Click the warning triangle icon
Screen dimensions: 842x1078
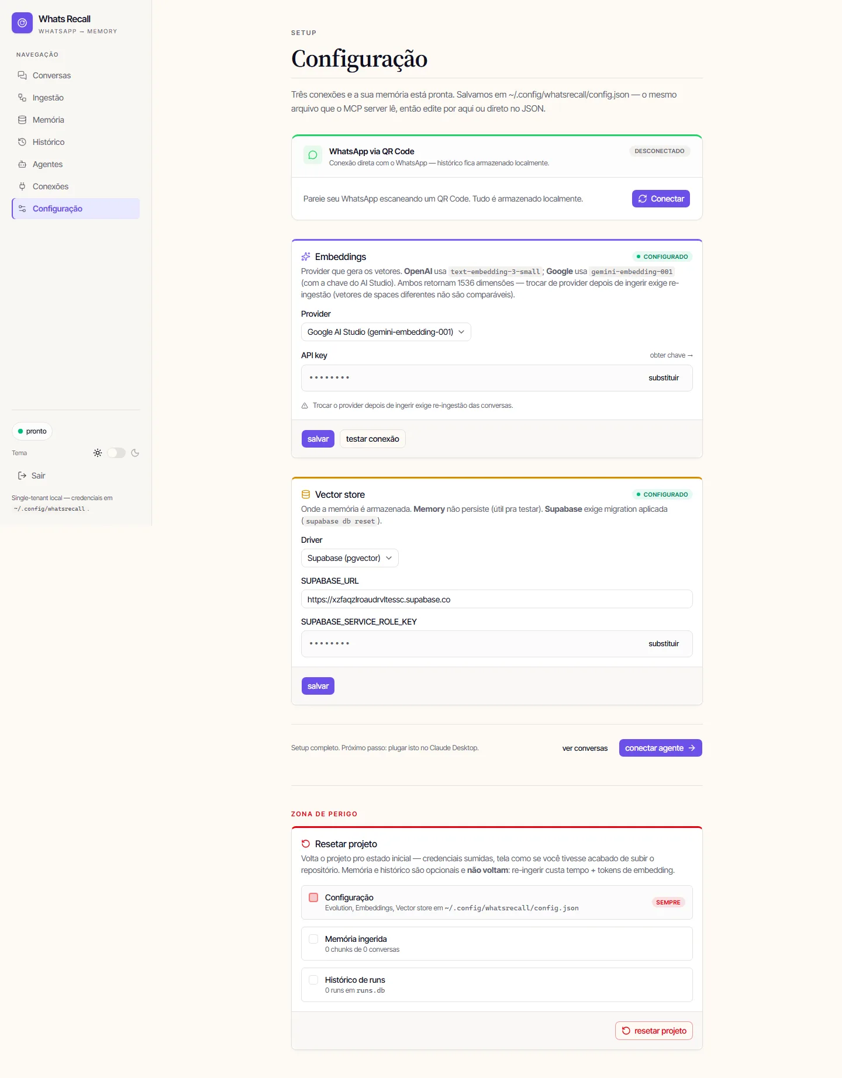click(x=305, y=405)
